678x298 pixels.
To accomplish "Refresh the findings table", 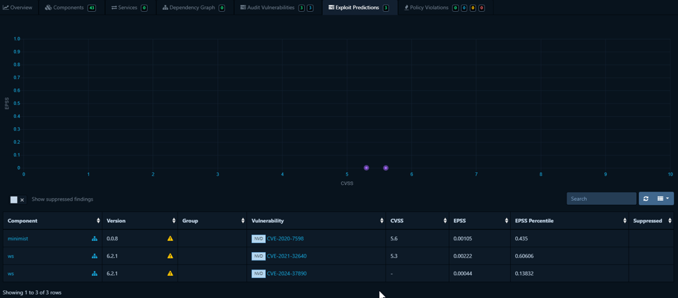I will [645, 199].
